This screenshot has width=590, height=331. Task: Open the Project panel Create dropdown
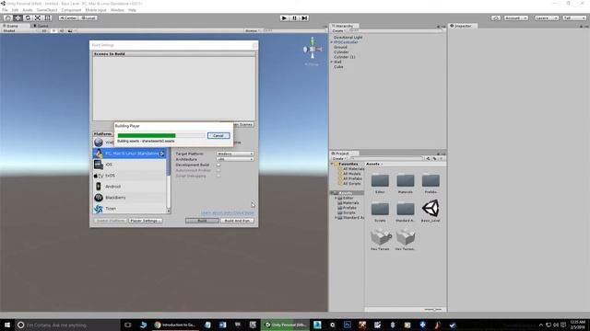point(338,159)
